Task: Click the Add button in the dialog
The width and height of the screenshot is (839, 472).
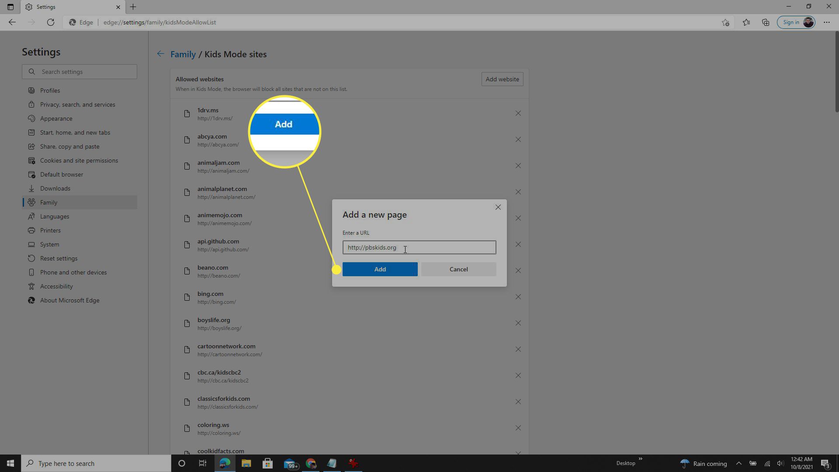Action: (380, 269)
